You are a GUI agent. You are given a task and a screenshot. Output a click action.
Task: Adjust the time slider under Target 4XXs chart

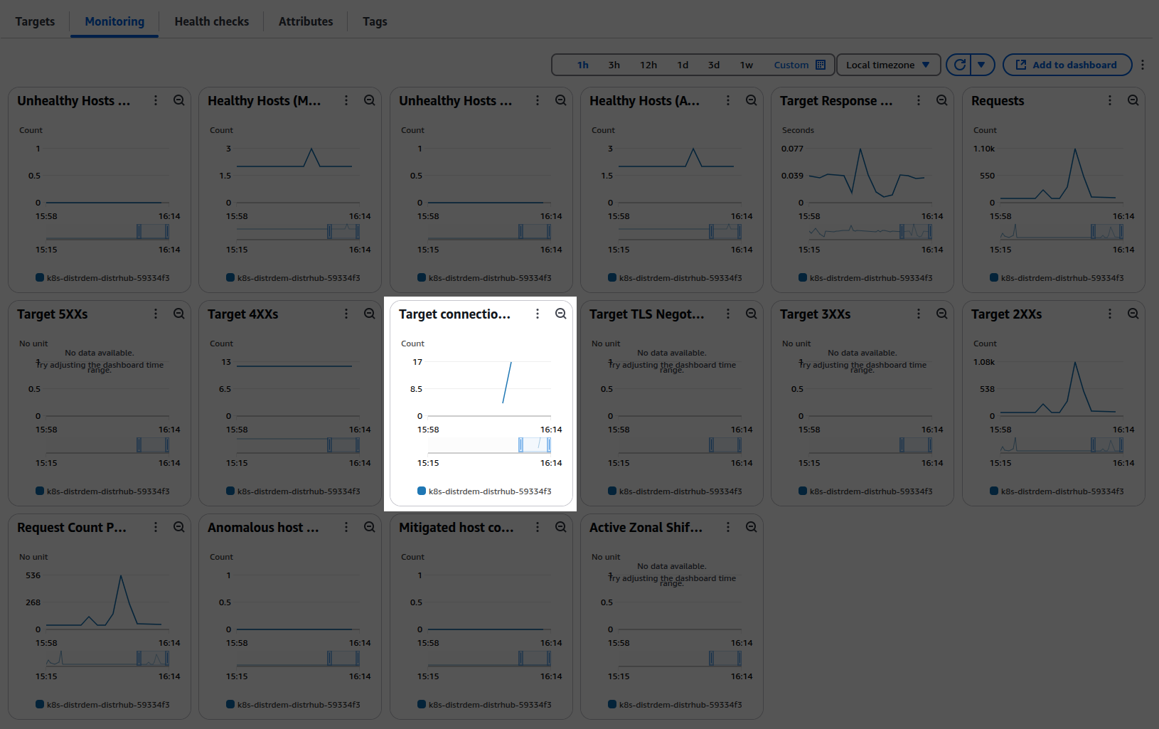coord(343,445)
